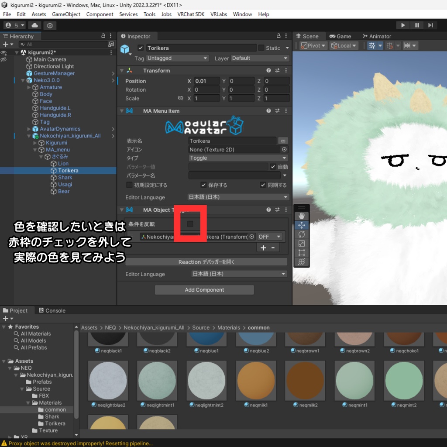447x447 pixels.
Task: Click Materials in the breadcrumb path
Action: coord(229,327)
